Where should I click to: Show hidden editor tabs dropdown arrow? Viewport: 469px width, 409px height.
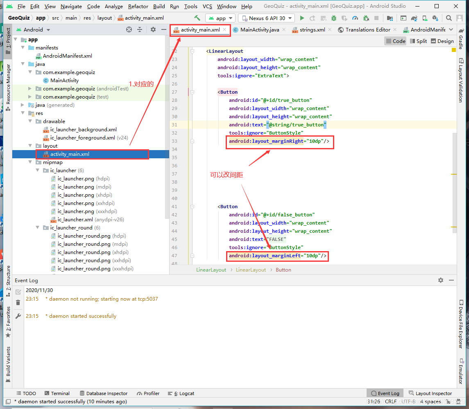click(451, 29)
